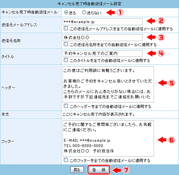Click the 送信元メールアドレス row label
179x175 pixels.
point(19,25)
